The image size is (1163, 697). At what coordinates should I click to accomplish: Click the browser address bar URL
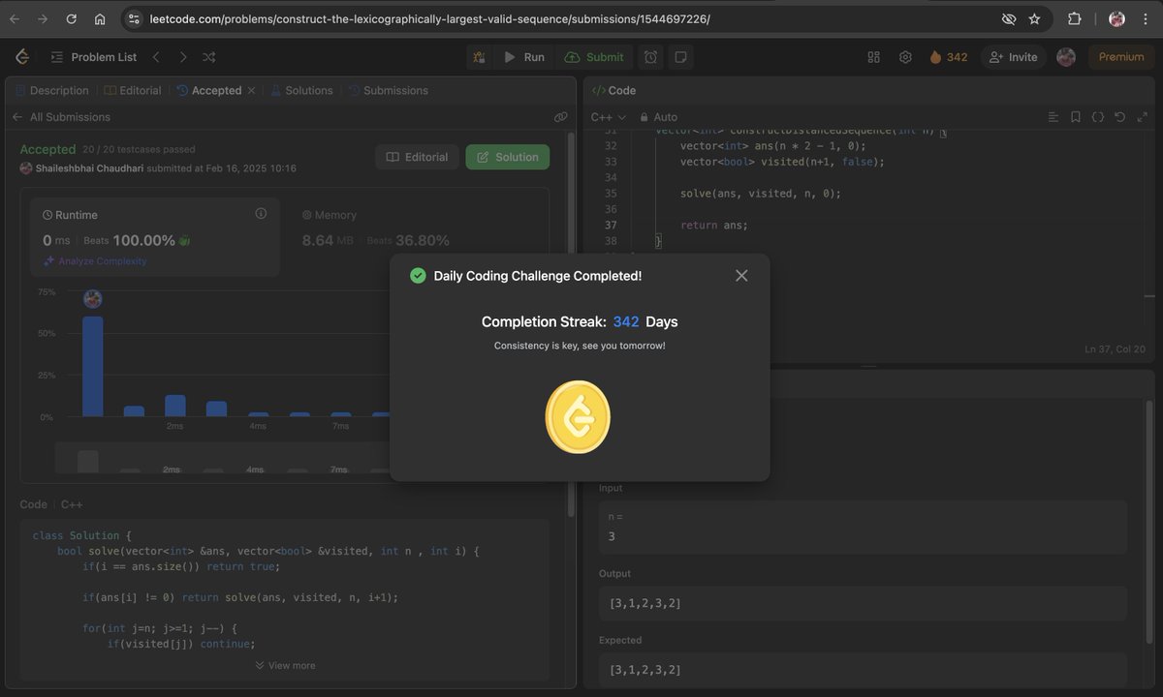(430, 18)
